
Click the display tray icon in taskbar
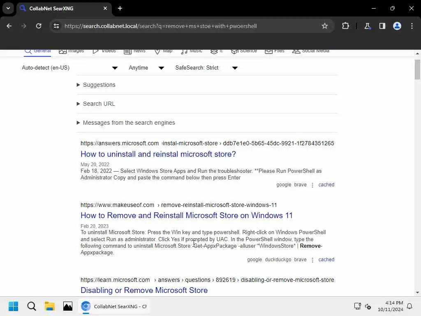(358, 306)
